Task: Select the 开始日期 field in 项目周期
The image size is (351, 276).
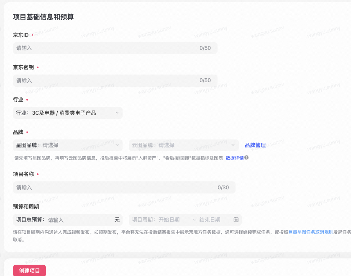Action: pyautogui.click(x=169, y=220)
